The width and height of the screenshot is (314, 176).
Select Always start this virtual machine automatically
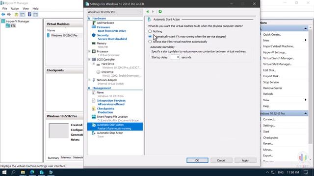[150, 42]
